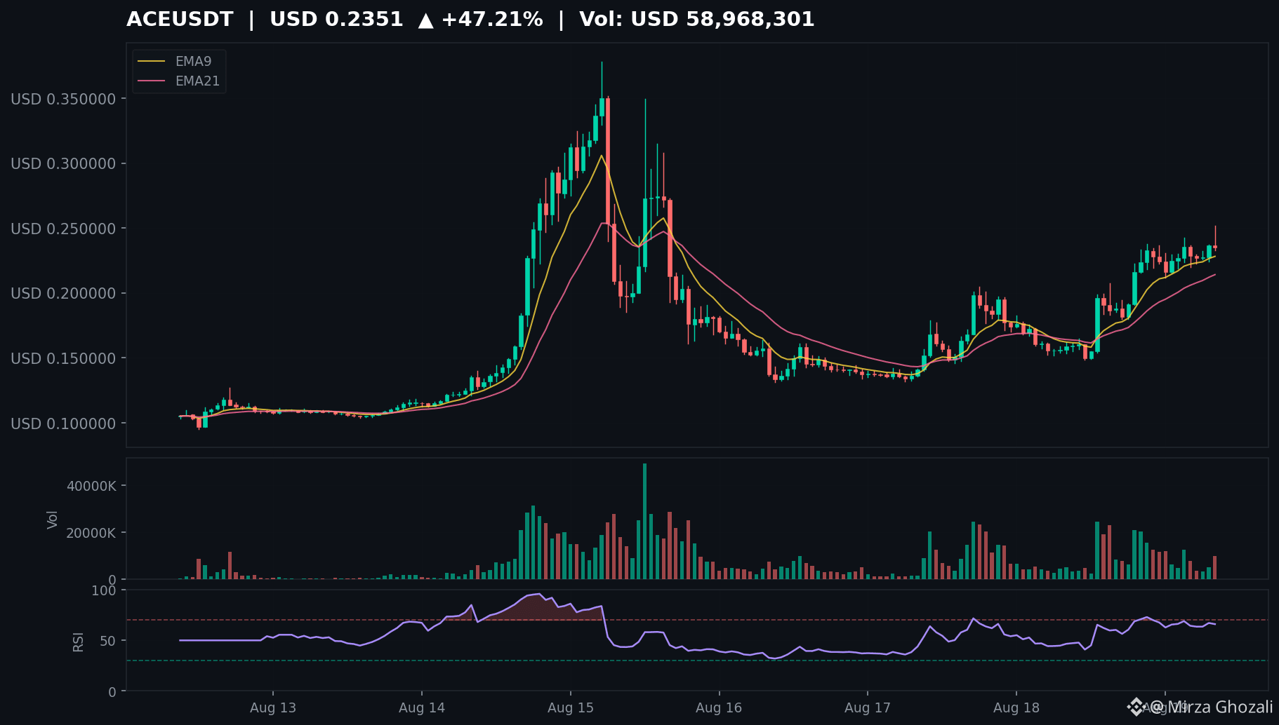Click the Aug 16 date label

click(x=719, y=707)
